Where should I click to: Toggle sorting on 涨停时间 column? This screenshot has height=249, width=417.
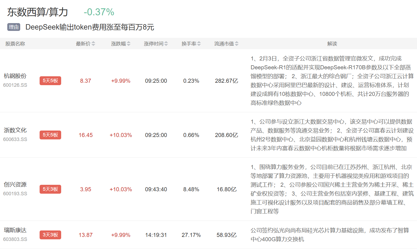[x=166, y=44]
